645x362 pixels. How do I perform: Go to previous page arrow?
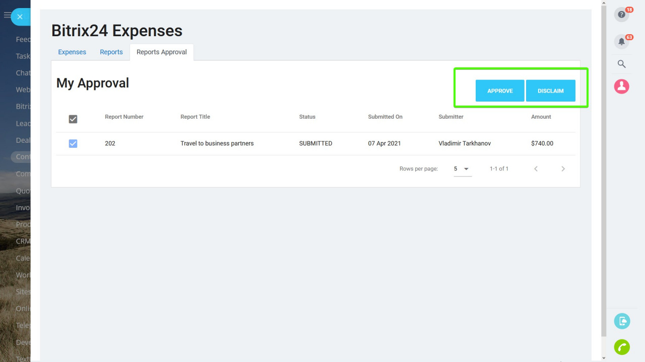536,169
